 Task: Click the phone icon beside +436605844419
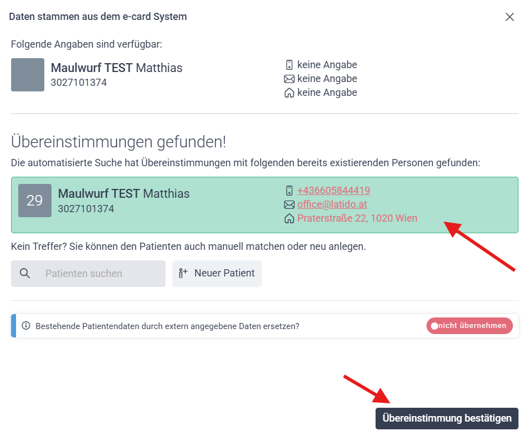(289, 191)
